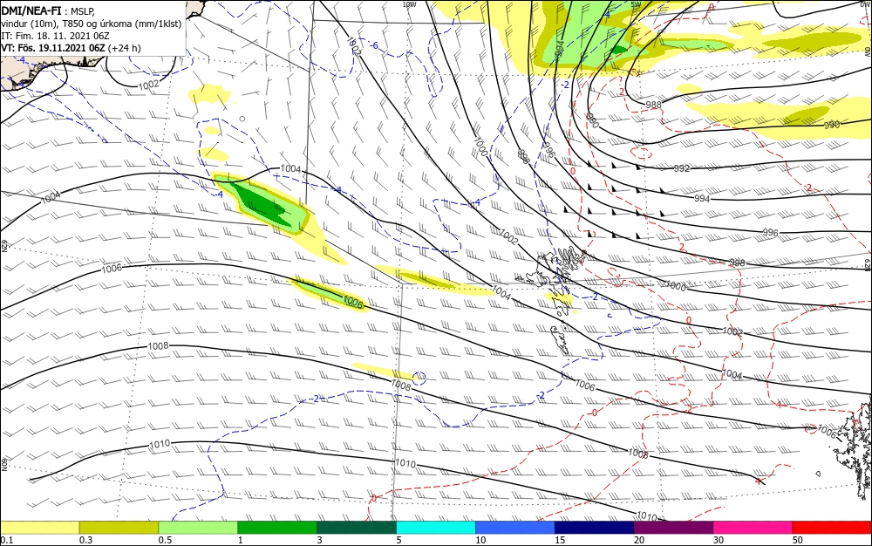The width and height of the screenshot is (872, 546).
Task: Click the 'IT: Fim. 18. 11. 2021 06Z' line
Action: point(55,36)
